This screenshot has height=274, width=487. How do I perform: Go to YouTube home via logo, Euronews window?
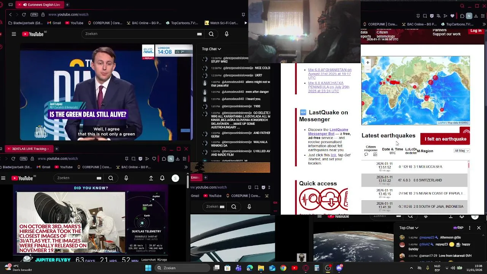pyautogui.click(x=33, y=34)
